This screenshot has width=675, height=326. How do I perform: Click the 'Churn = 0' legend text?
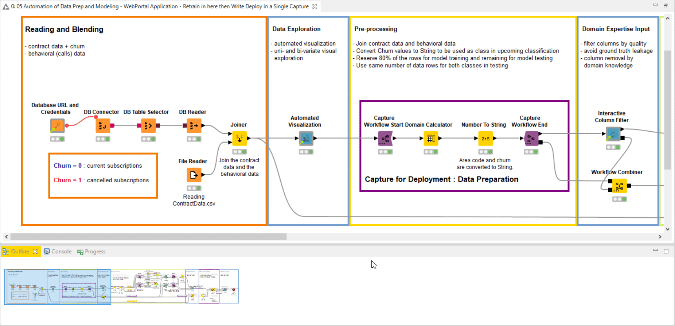68,166
